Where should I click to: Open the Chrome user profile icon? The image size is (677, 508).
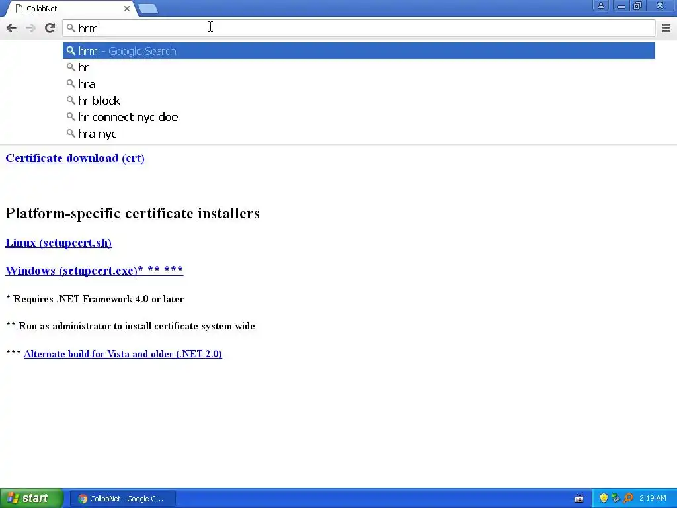(x=600, y=5)
